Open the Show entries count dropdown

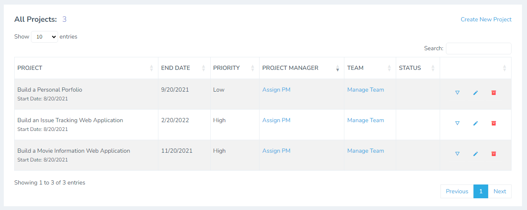44,37
